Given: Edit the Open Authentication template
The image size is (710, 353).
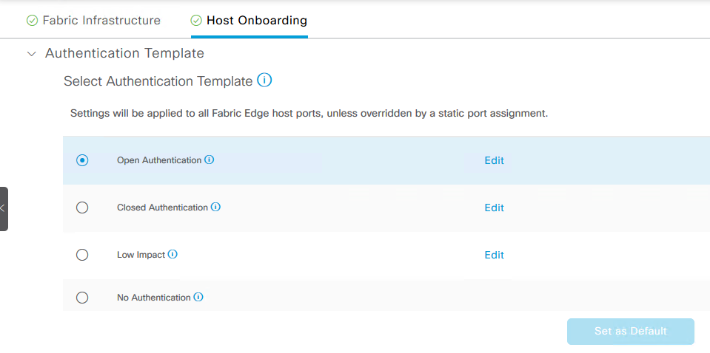Looking at the screenshot, I should point(494,161).
